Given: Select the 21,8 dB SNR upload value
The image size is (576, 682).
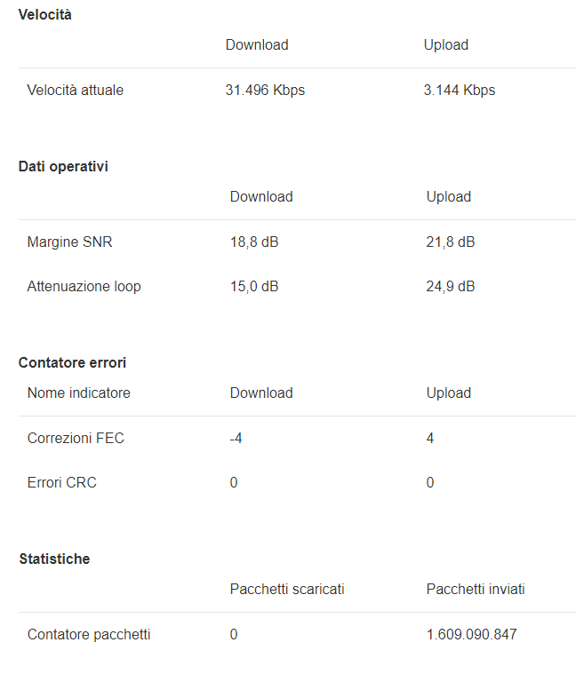Looking at the screenshot, I should click(451, 242).
